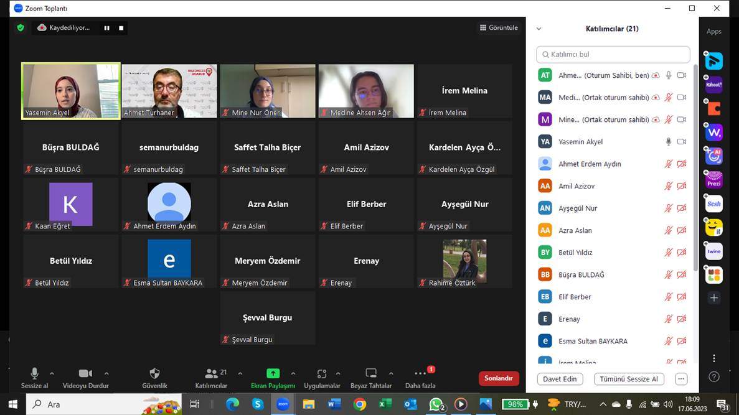Toggle Yasemin Akyel's microphone in participant list
Viewport: 739px width, 415px height.
(x=669, y=142)
